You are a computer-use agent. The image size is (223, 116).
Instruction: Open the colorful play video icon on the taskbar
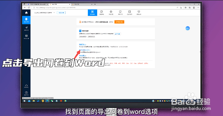65,101
